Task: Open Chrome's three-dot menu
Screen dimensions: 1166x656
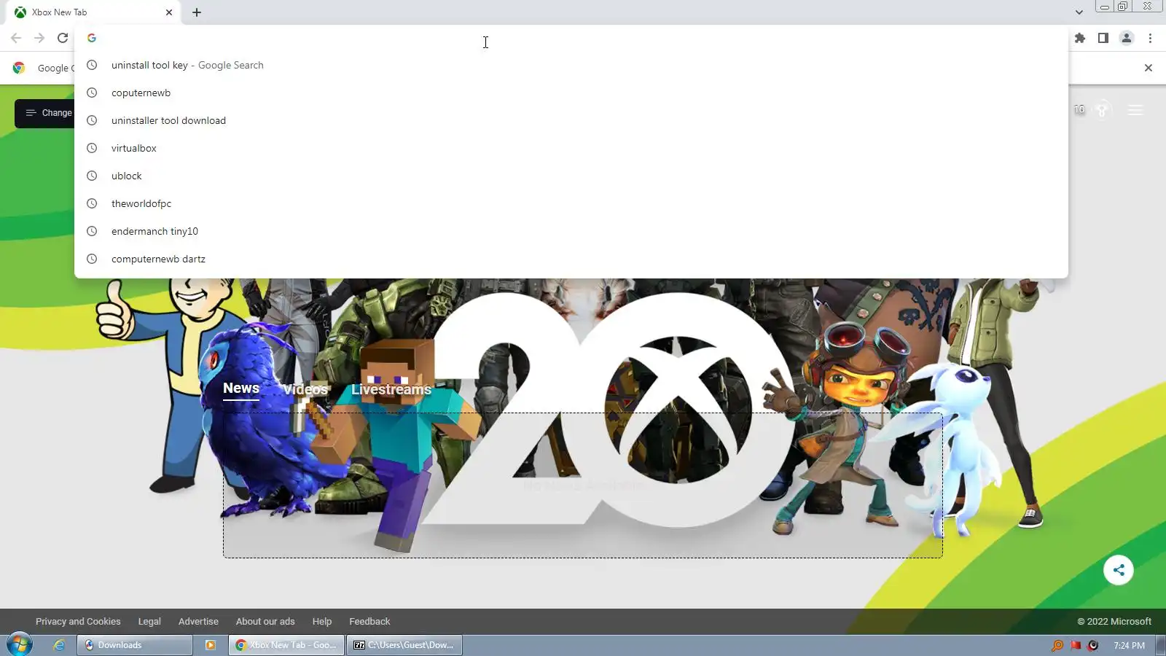Action: click(x=1150, y=38)
